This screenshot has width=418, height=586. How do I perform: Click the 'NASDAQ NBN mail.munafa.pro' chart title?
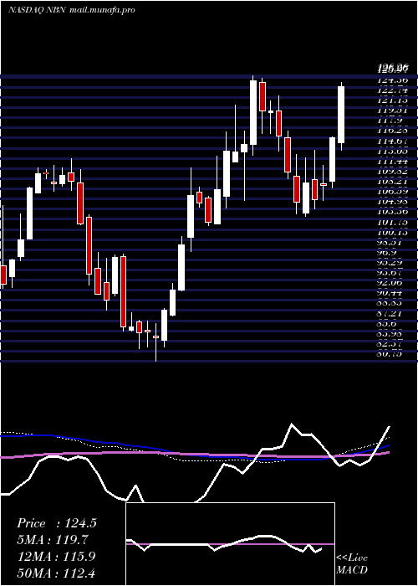[x=71, y=10]
